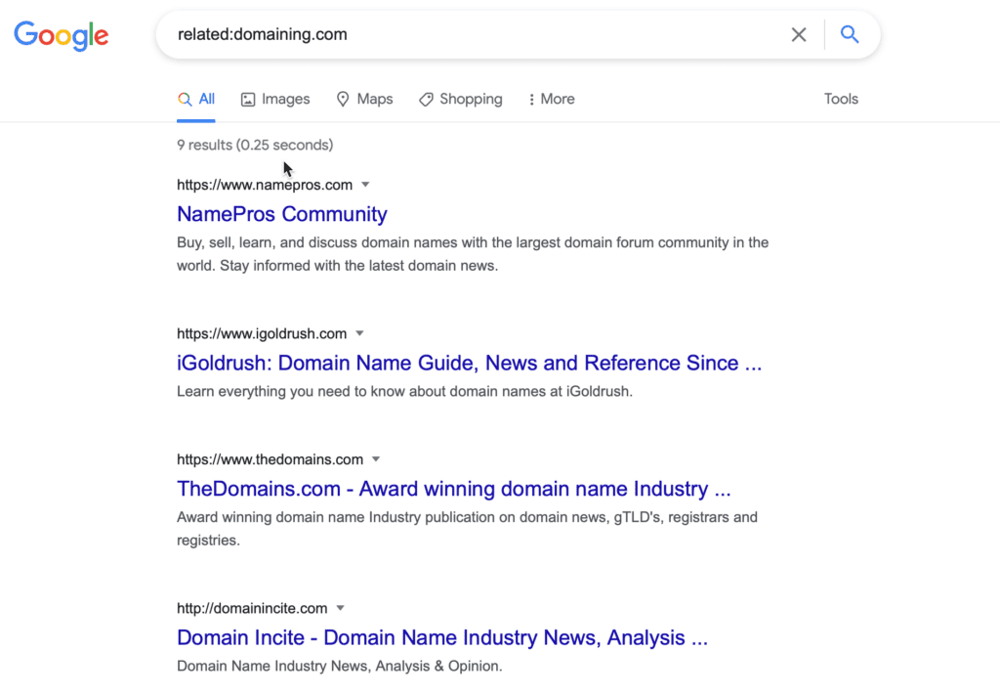1000x694 pixels.
Task: Click the http://domainincite.com URL text
Action: pos(251,608)
